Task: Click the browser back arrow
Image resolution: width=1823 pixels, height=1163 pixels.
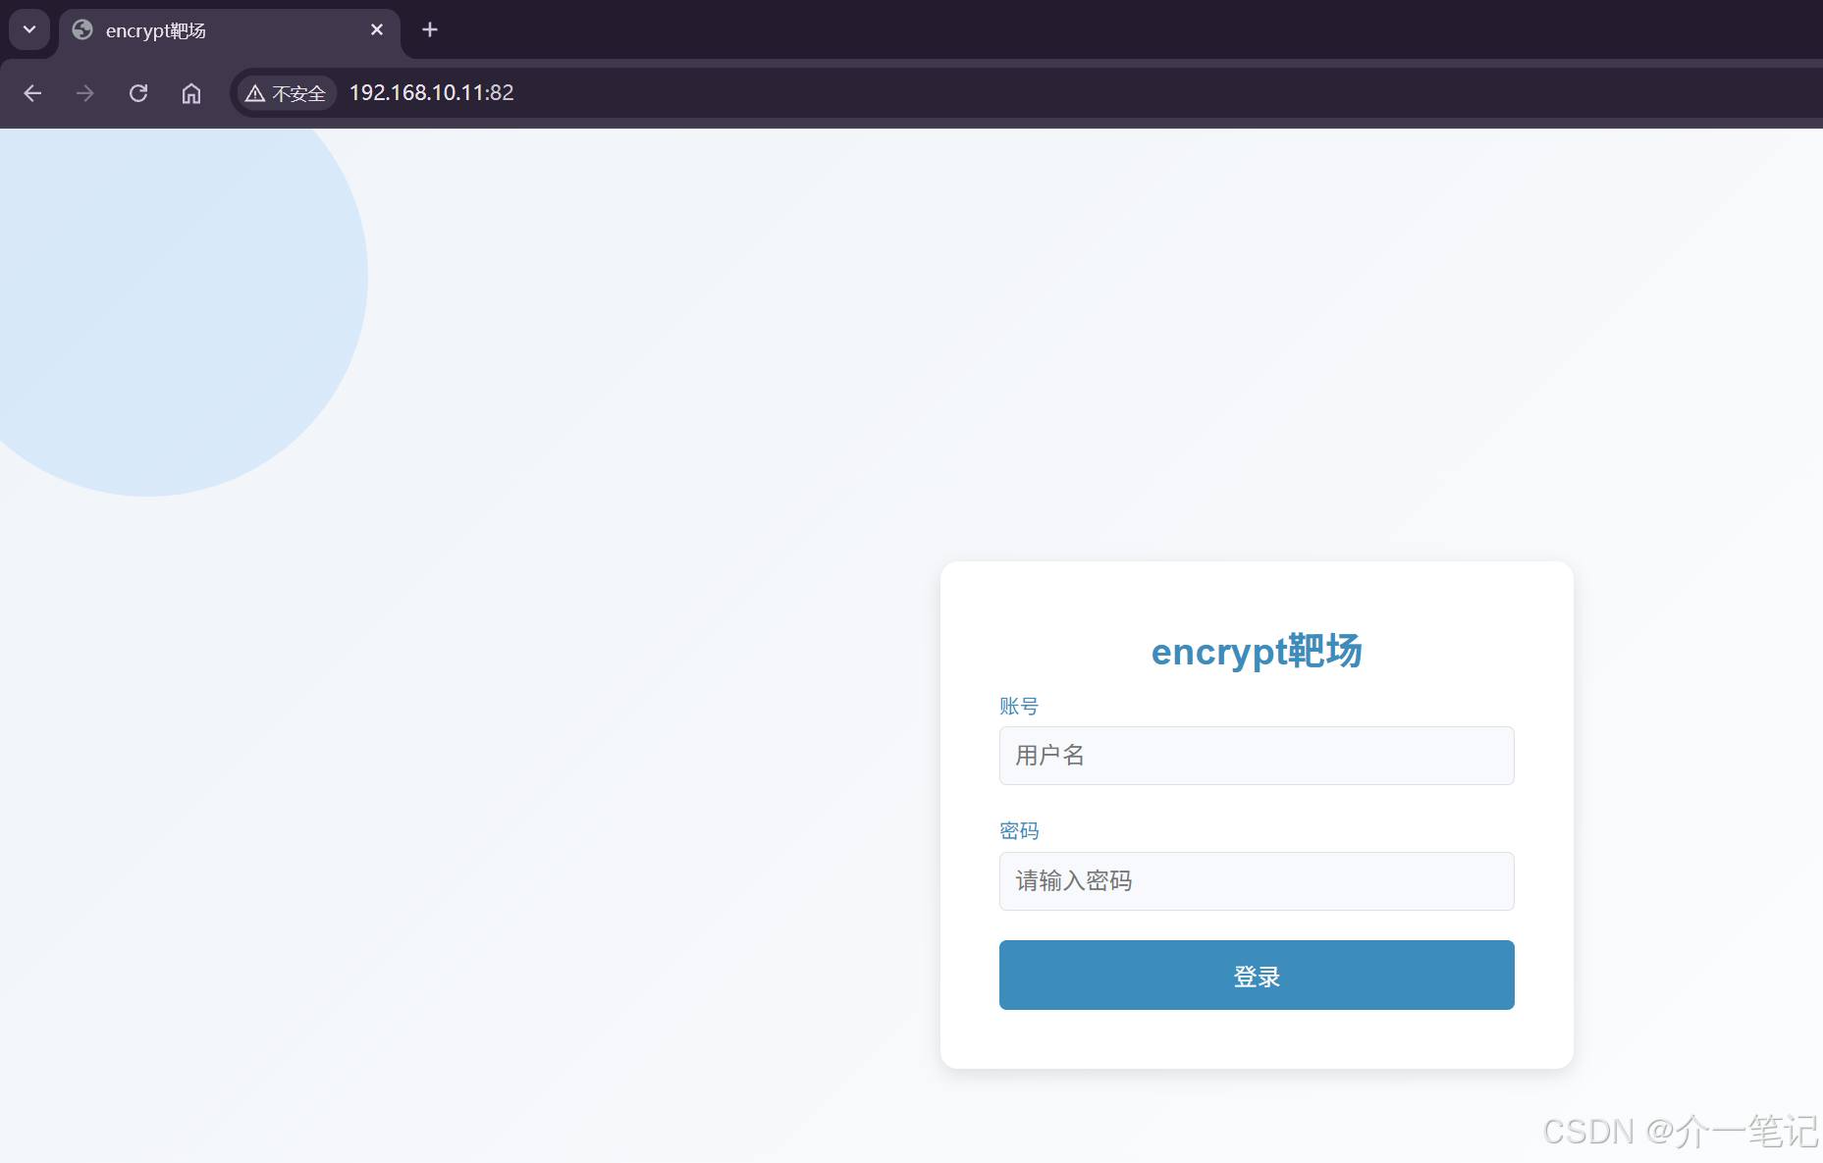Action: tap(32, 93)
